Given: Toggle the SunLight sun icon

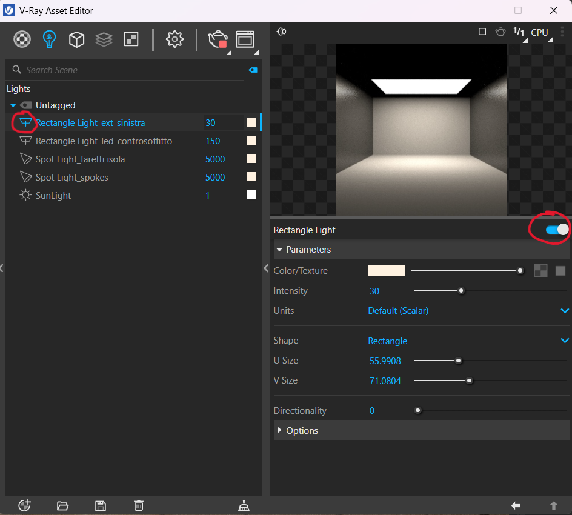Looking at the screenshot, I should [x=25, y=196].
